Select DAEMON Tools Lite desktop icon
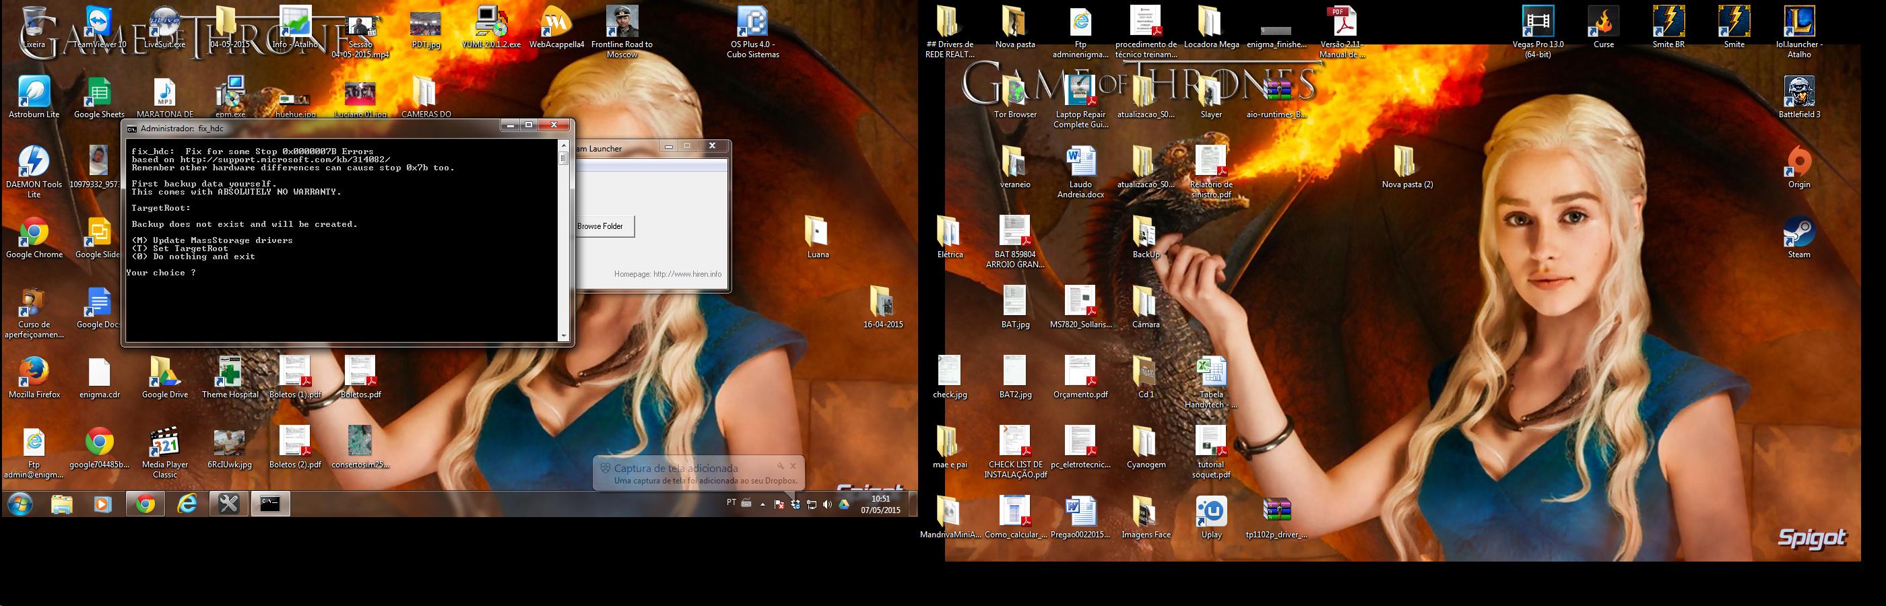The height and width of the screenshot is (606, 1886). coord(34,166)
